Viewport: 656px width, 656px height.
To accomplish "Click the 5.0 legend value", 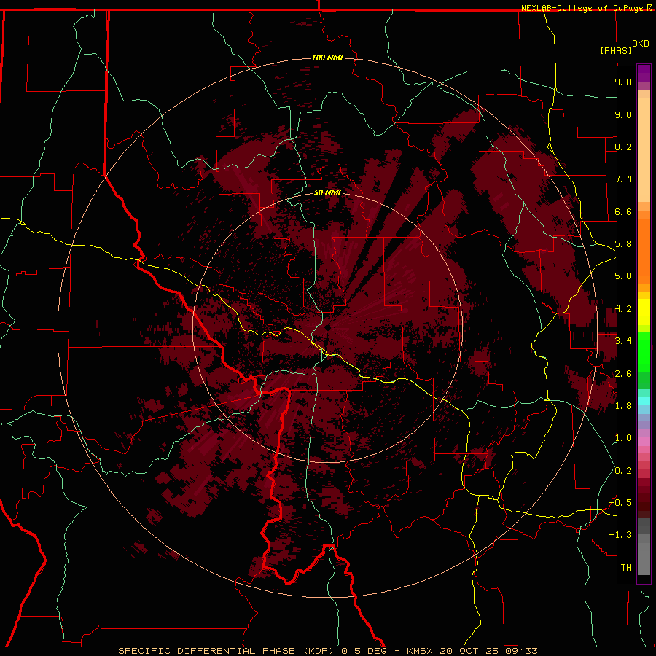I will click(x=623, y=276).
